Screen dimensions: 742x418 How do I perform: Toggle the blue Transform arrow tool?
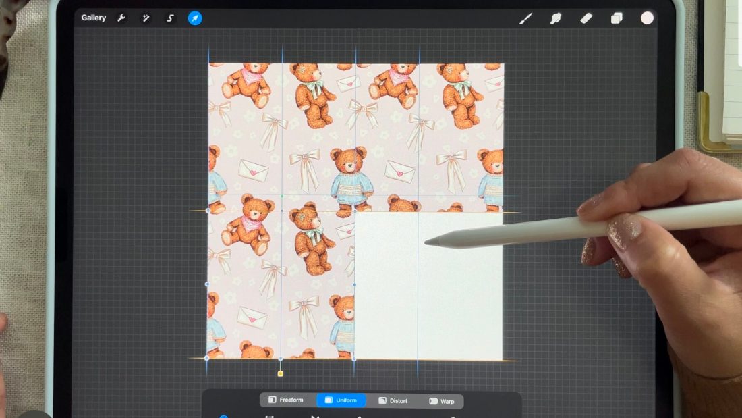point(195,18)
